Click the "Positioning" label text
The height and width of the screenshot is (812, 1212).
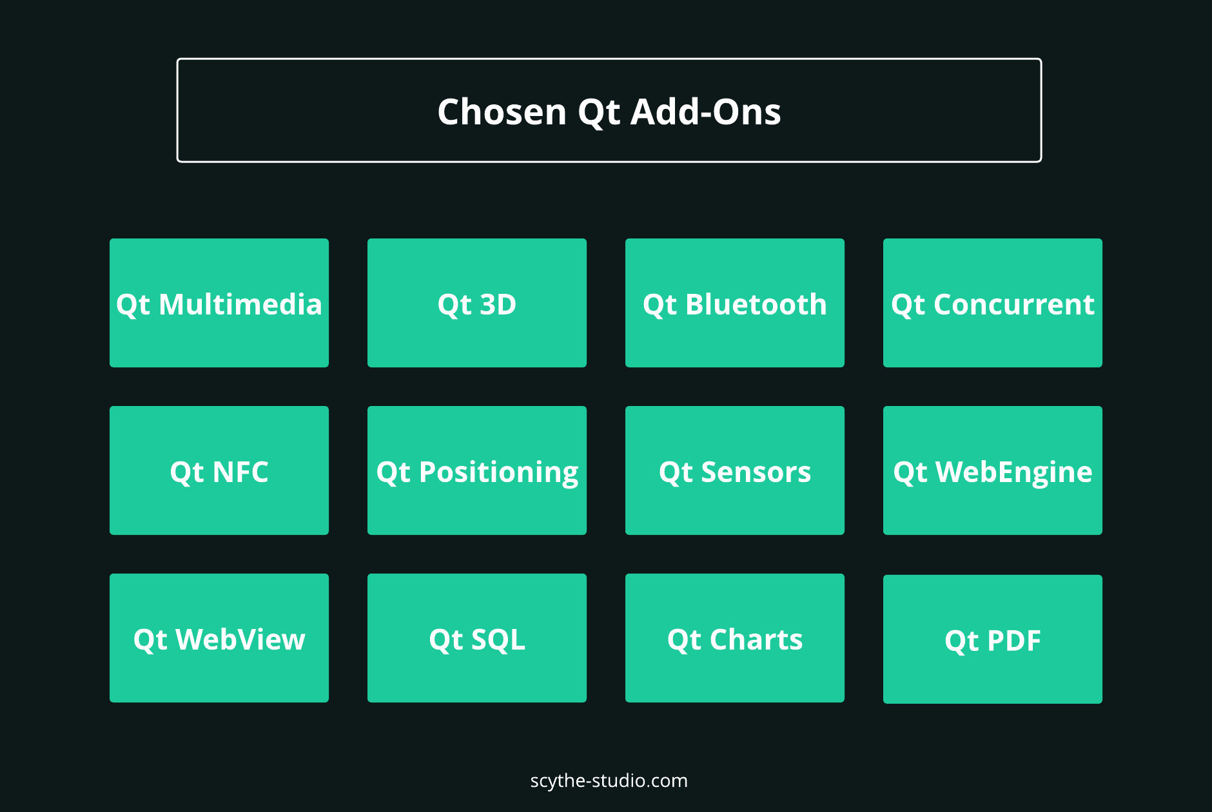pos(499,473)
